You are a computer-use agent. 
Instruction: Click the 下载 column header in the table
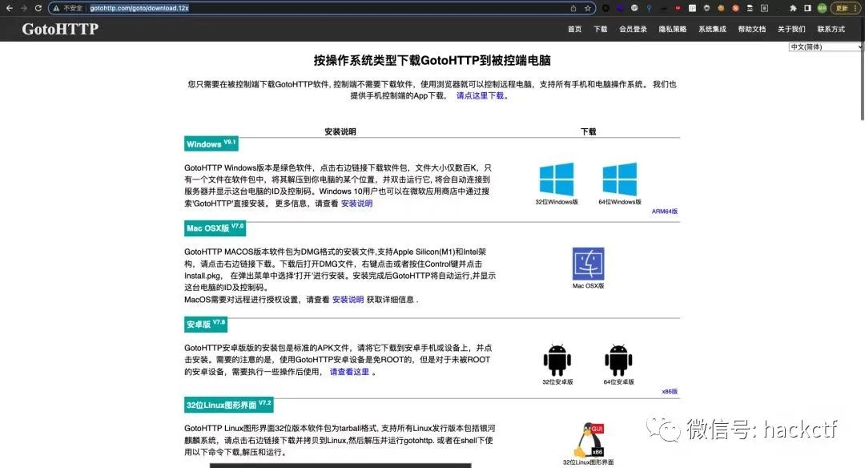click(588, 131)
